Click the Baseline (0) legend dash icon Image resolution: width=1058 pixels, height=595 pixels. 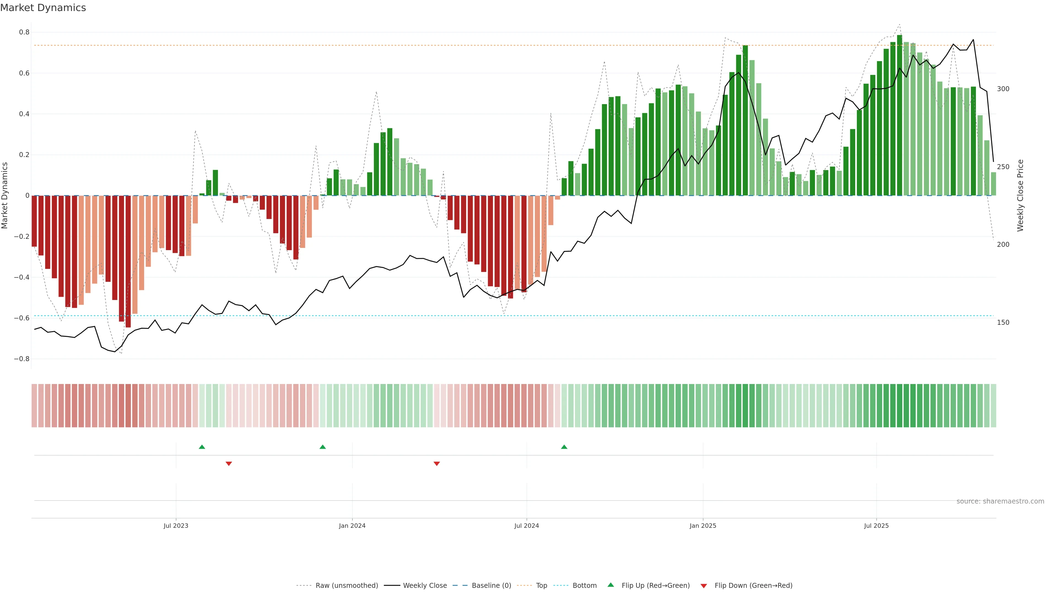tap(460, 586)
